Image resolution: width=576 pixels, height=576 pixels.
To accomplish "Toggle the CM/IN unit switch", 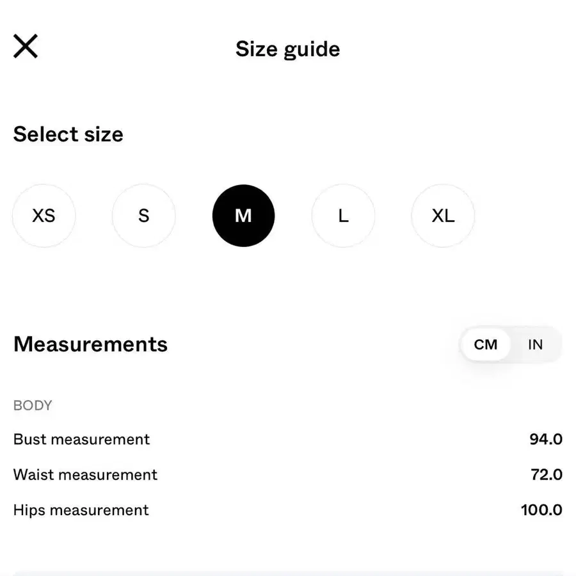I will [x=511, y=344].
